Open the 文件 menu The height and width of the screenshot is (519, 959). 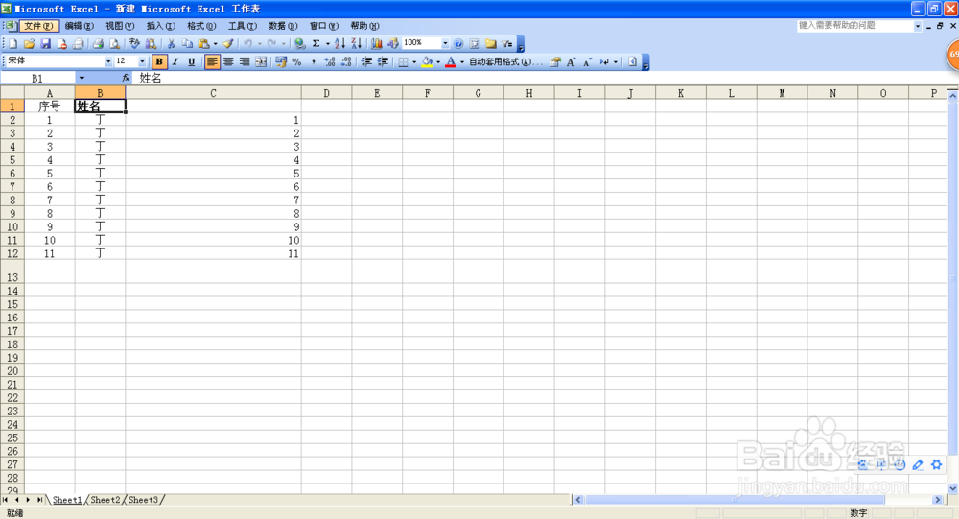point(39,26)
